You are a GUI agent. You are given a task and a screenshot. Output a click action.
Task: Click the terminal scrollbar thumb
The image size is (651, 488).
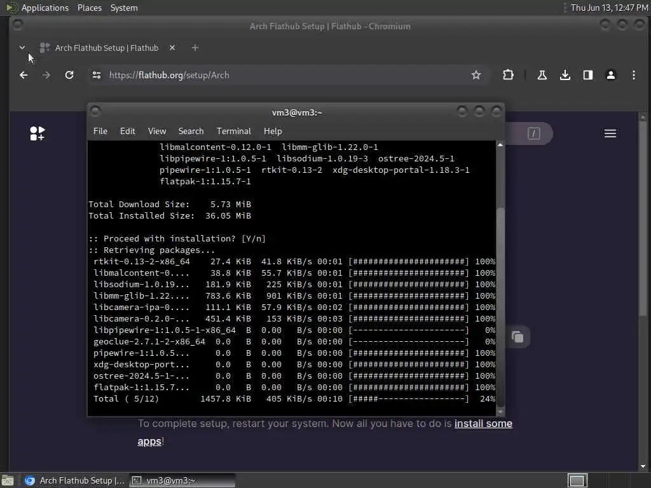point(500,307)
